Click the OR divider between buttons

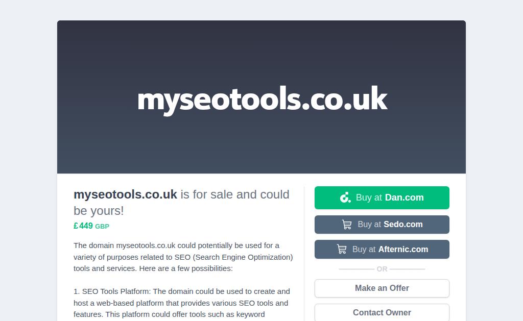point(382,269)
